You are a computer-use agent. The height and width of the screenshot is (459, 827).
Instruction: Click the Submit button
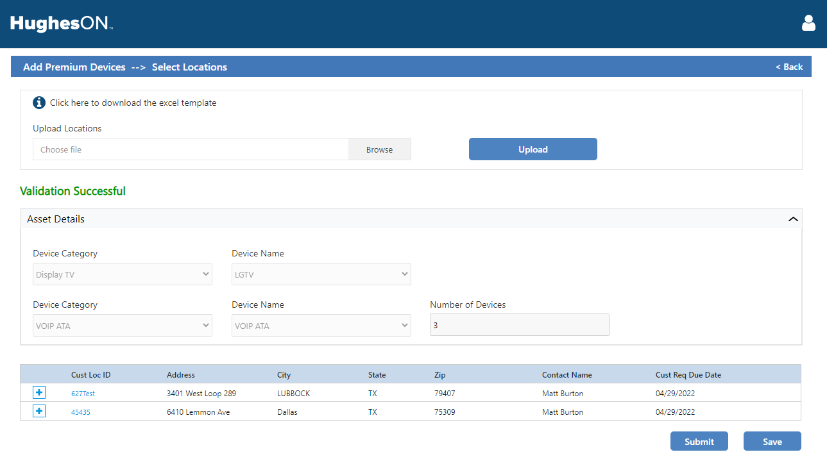(x=699, y=442)
